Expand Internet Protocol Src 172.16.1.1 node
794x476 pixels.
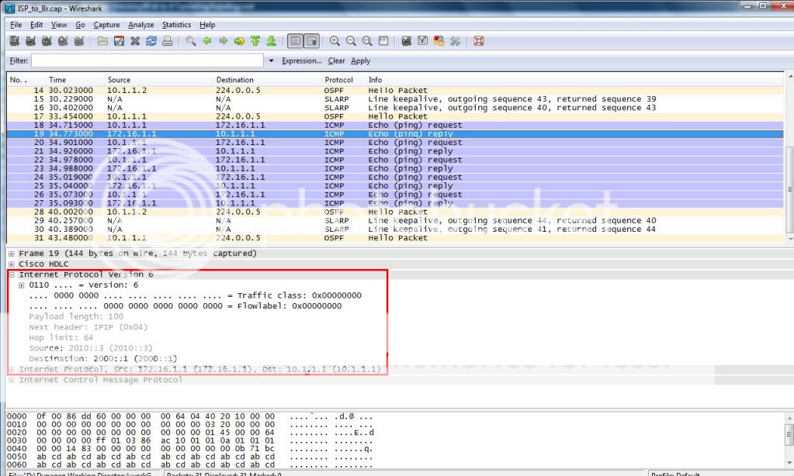[11, 369]
